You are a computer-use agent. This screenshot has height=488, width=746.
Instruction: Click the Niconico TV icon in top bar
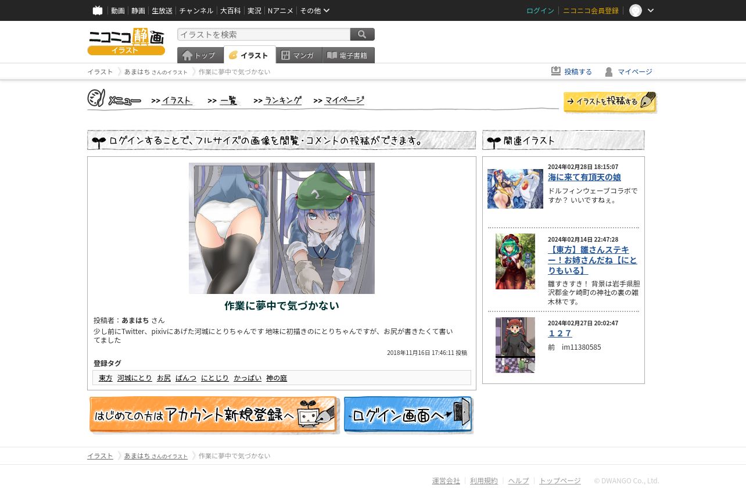pyautogui.click(x=98, y=10)
